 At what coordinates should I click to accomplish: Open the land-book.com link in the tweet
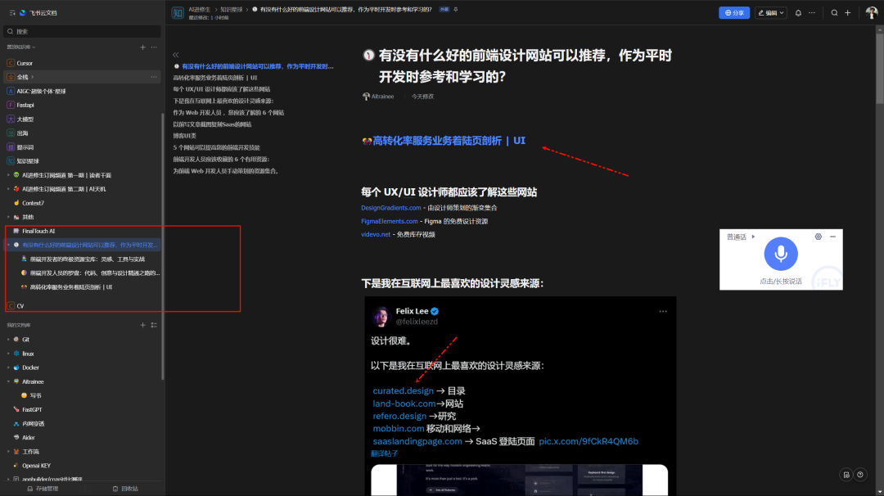pyautogui.click(x=404, y=404)
